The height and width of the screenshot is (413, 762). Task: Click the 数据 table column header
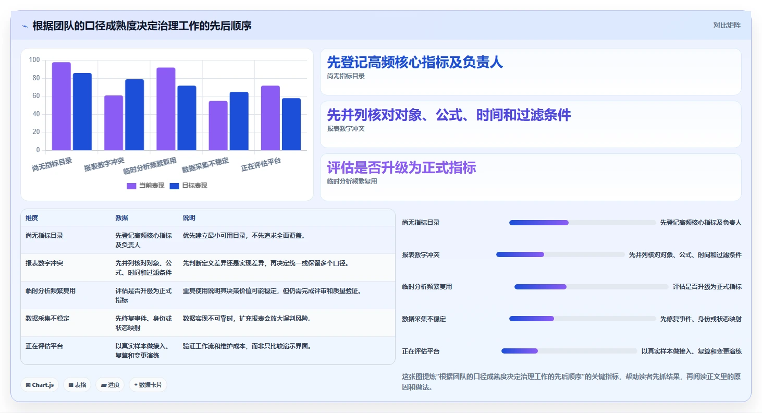tap(121, 218)
